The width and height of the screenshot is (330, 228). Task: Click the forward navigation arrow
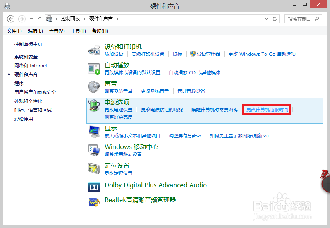(x=22, y=19)
